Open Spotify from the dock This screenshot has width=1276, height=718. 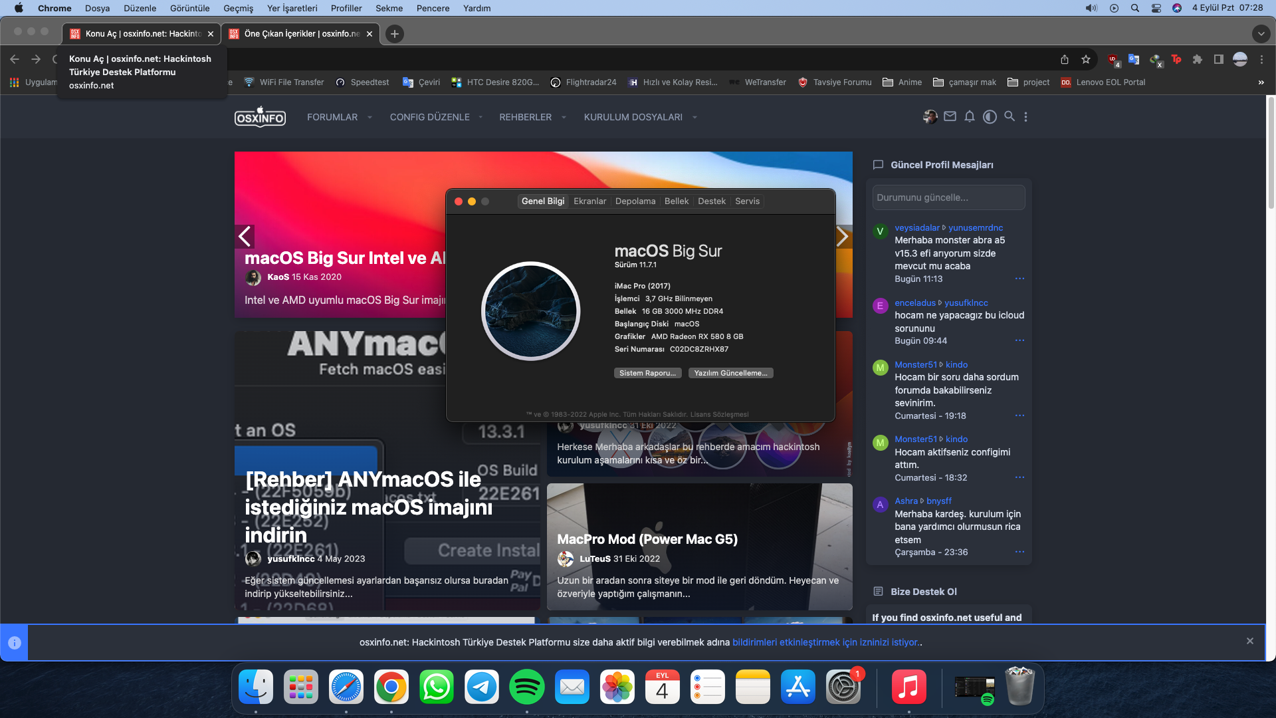[526, 687]
